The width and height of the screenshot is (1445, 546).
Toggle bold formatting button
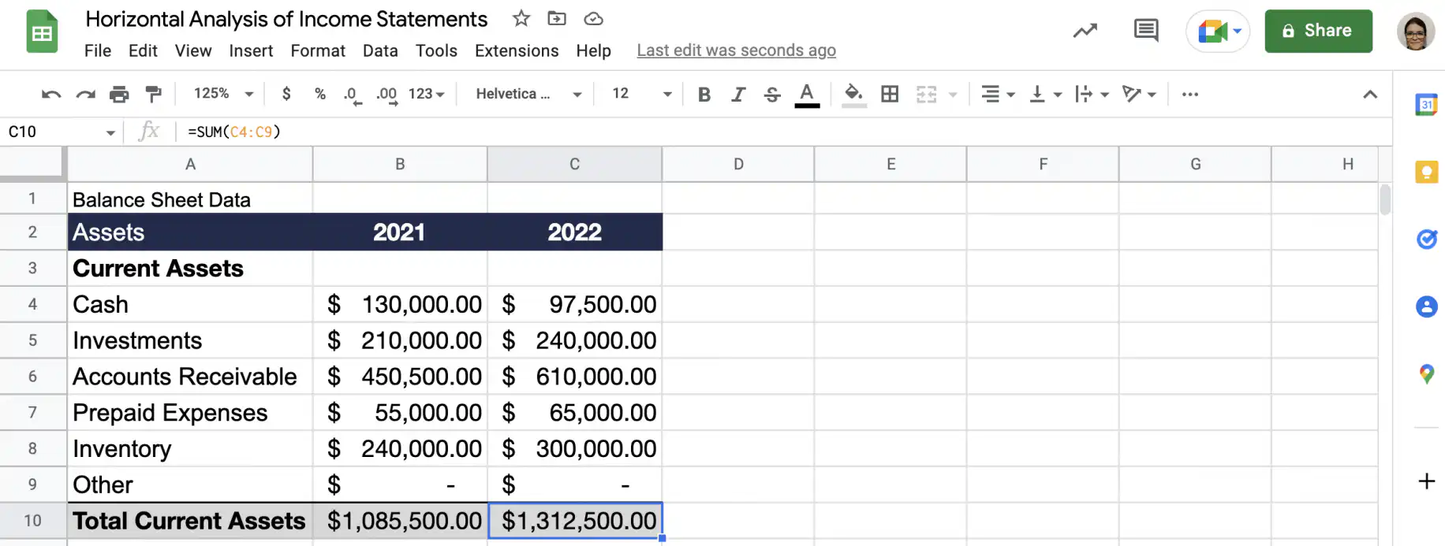coord(704,95)
